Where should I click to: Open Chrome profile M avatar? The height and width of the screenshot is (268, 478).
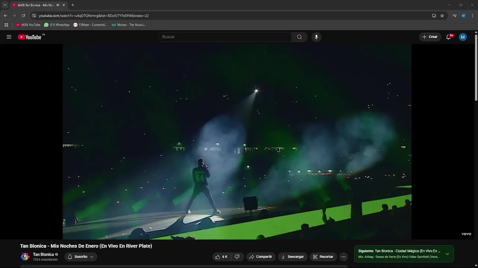[x=463, y=16]
